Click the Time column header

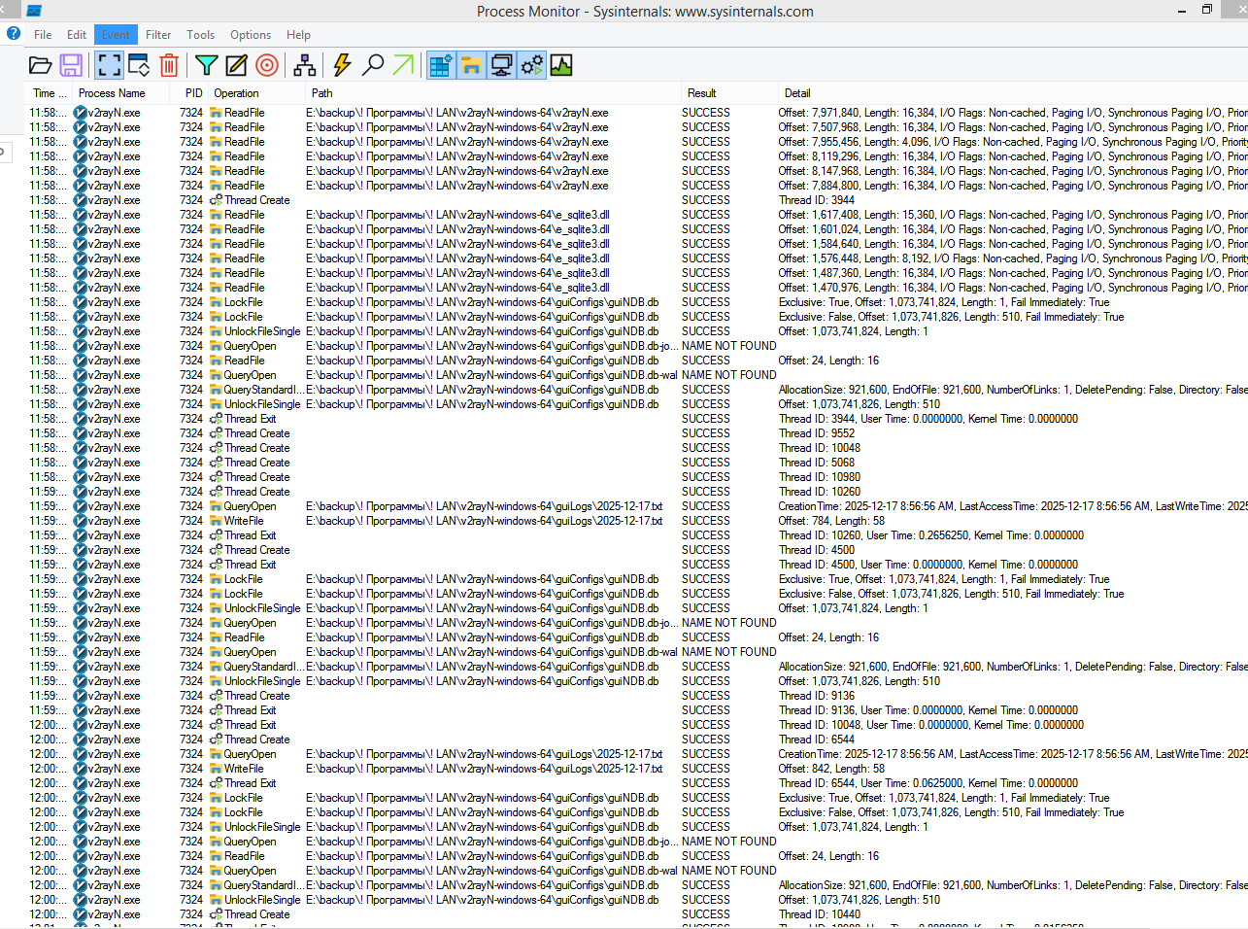(50, 93)
